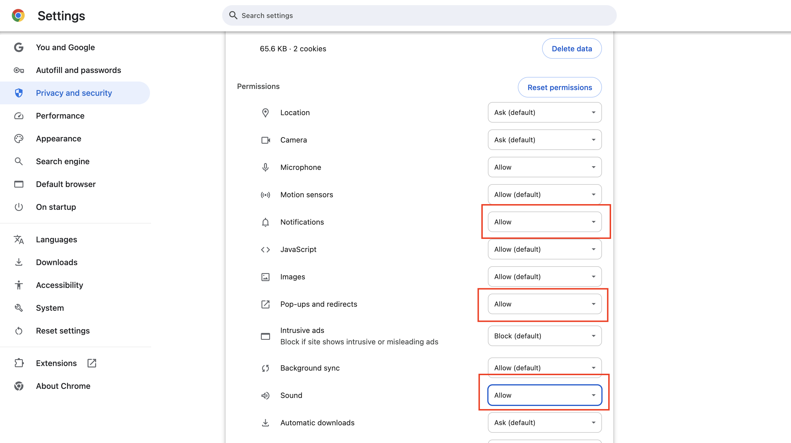The width and height of the screenshot is (791, 443).
Task: Click the Delete data button
Action: click(571, 48)
